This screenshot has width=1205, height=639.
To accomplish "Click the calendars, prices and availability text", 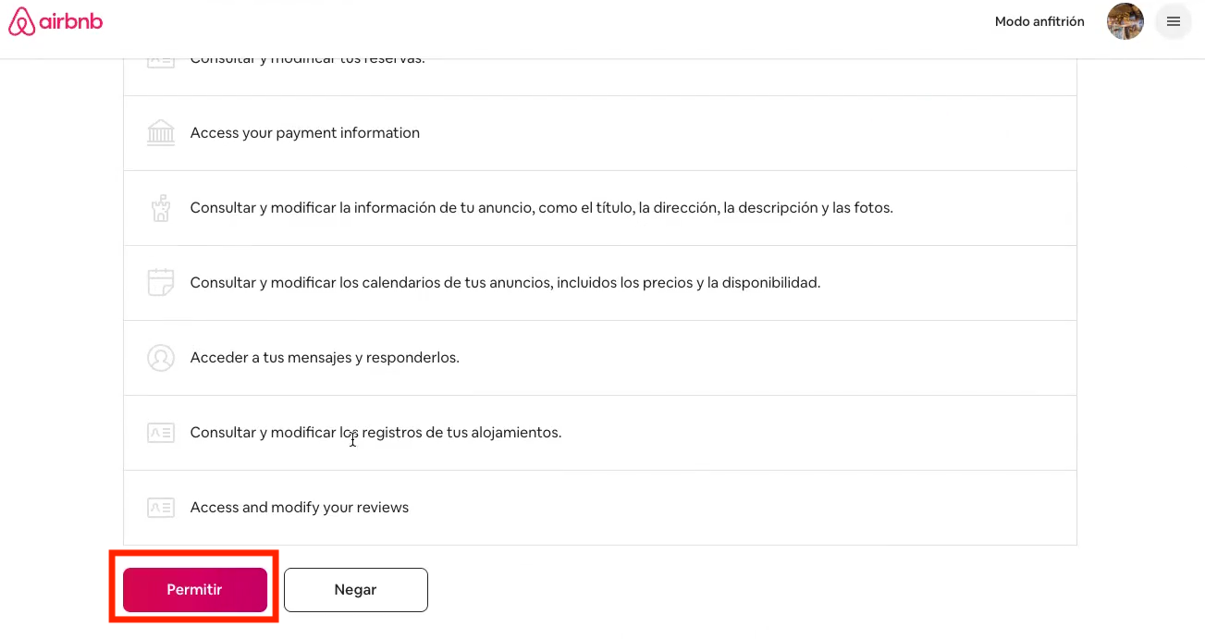I will (505, 283).
